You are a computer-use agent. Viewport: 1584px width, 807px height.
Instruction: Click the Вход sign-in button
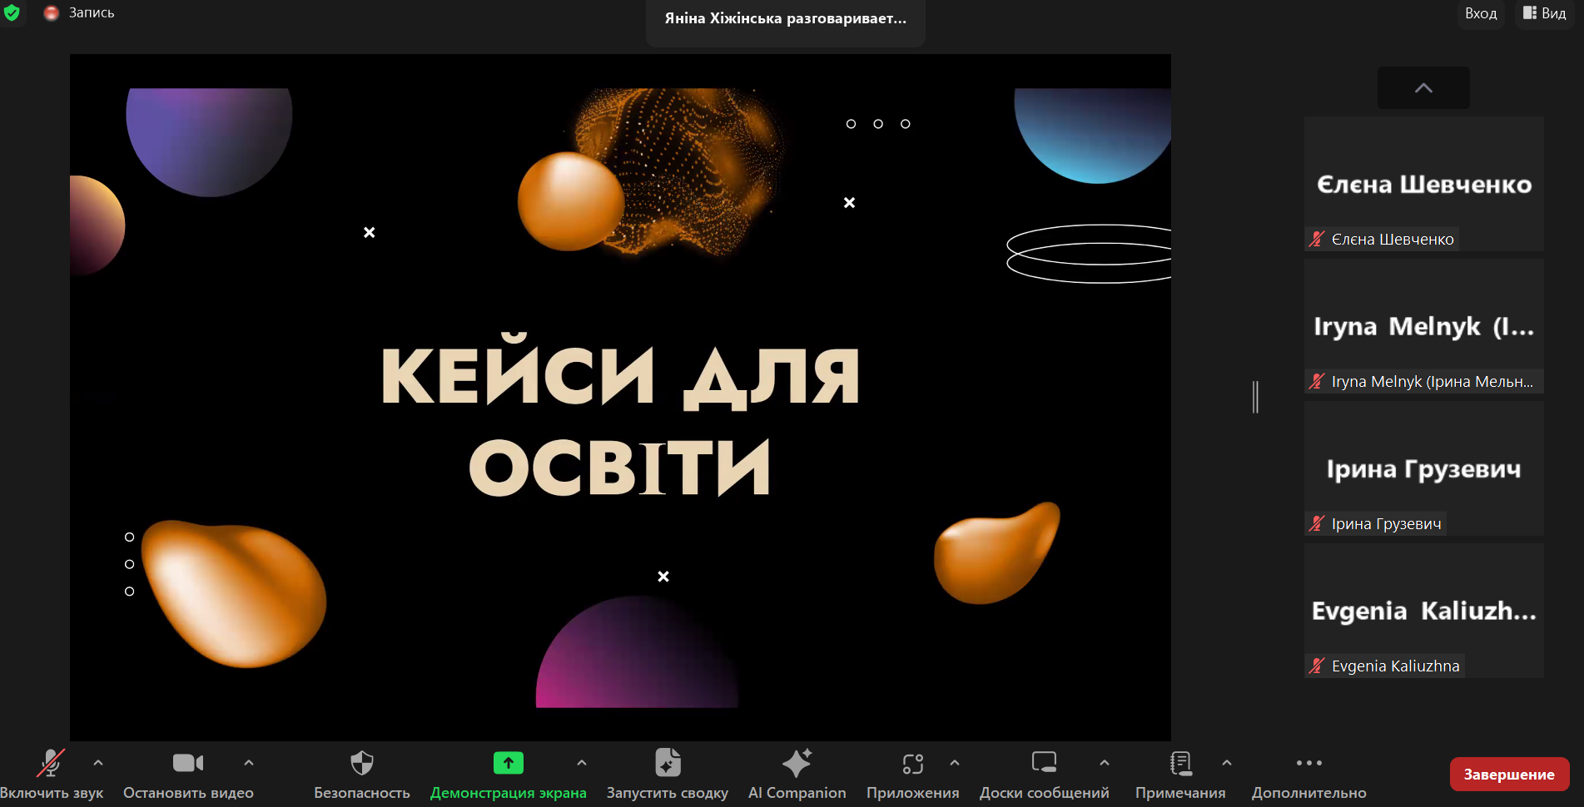tap(1481, 13)
